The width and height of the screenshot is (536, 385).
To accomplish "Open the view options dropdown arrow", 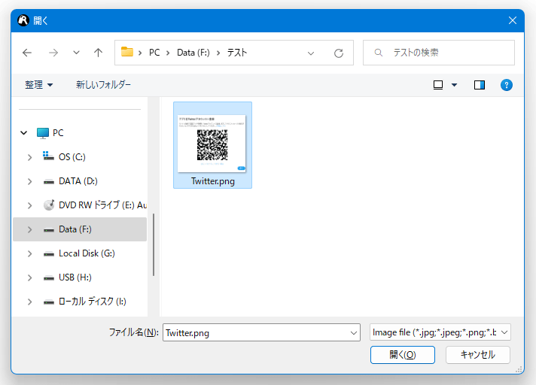I will 454,85.
